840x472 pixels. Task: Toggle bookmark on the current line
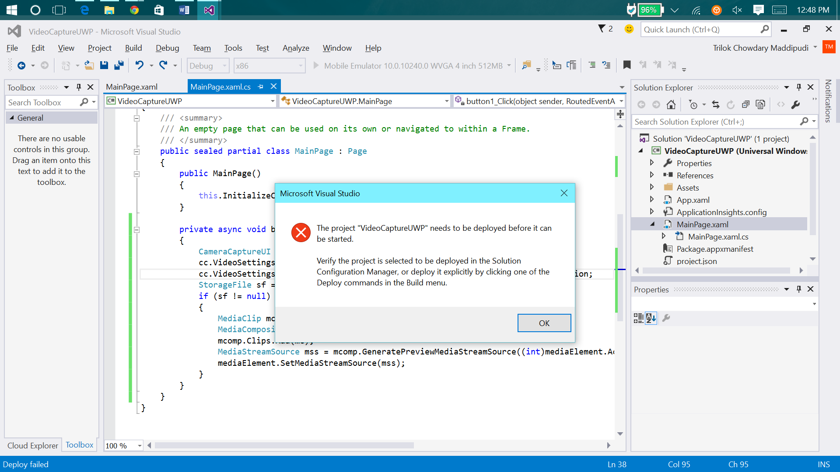point(626,66)
